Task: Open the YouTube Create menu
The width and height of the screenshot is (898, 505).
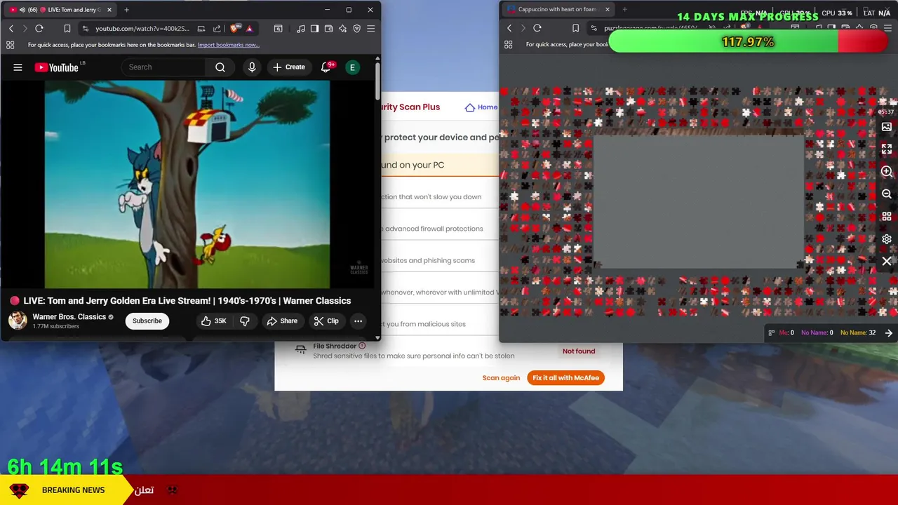Action: pyautogui.click(x=289, y=67)
